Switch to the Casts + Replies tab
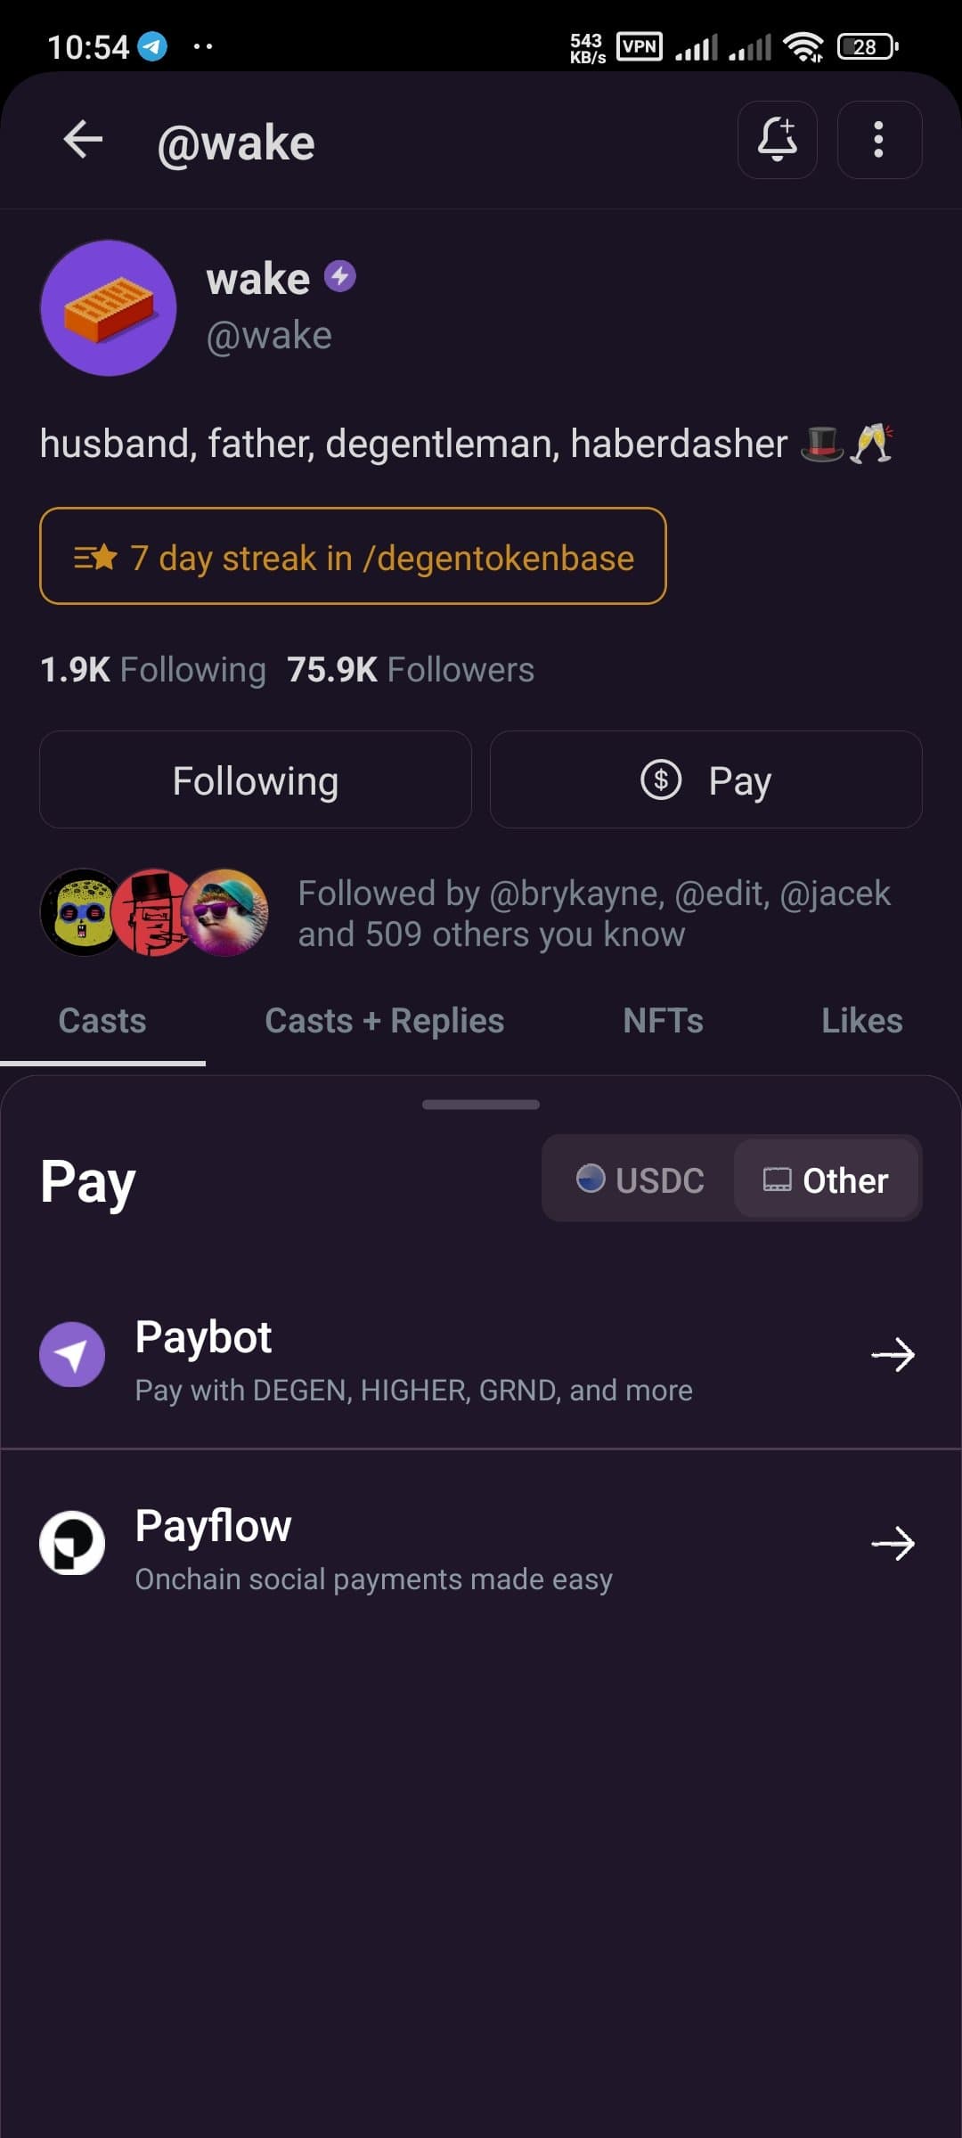The image size is (962, 2138). (384, 1021)
